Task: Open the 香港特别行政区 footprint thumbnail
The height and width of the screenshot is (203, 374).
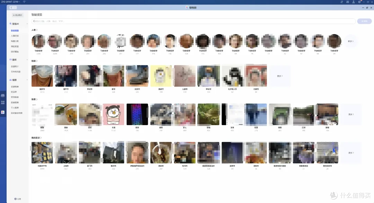Action: (x=280, y=153)
